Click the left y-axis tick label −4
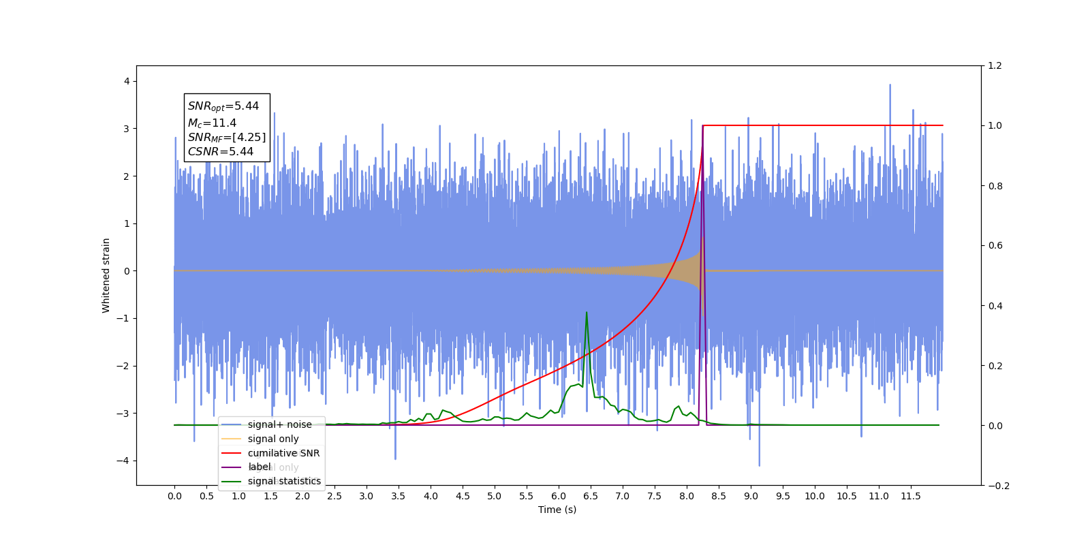Viewport: 1090px width, 545px height. coord(123,461)
